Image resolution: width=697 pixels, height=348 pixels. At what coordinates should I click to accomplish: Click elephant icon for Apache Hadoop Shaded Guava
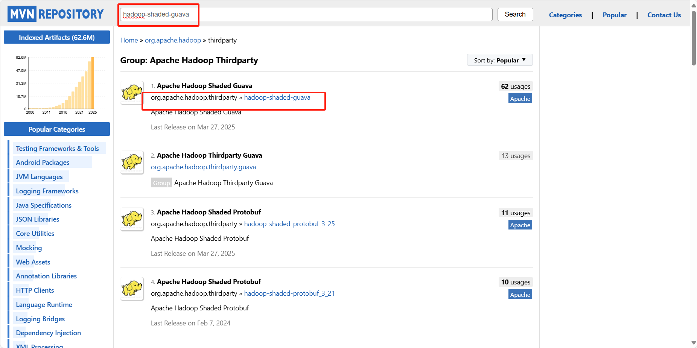[132, 93]
